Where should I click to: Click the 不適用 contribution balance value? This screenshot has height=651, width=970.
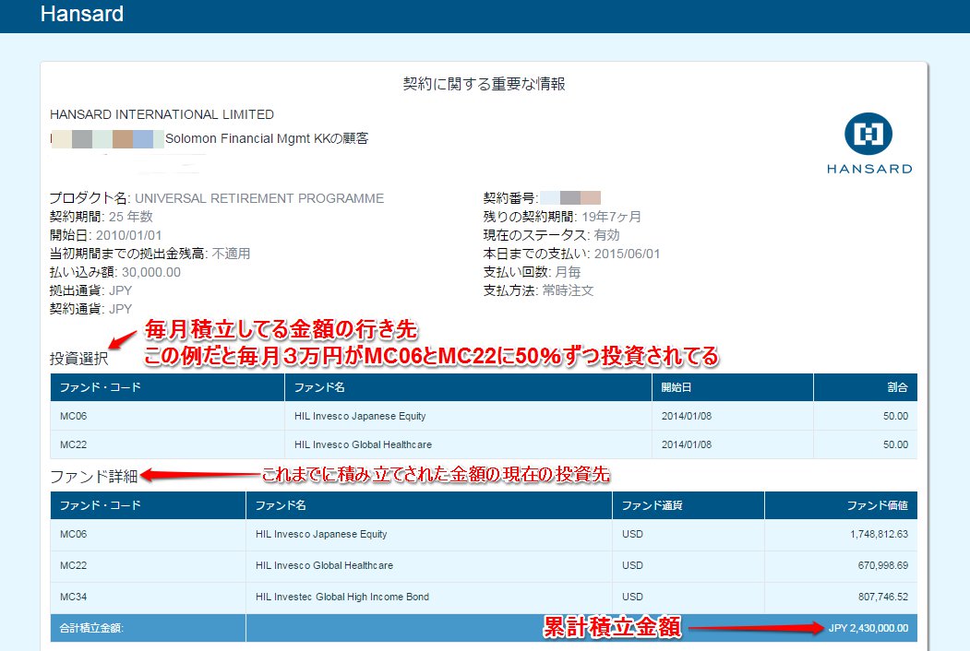tap(231, 254)
